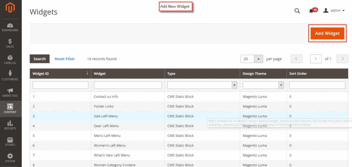Open the Stores sidebar menu
The image size is (352, 167).
10,142
